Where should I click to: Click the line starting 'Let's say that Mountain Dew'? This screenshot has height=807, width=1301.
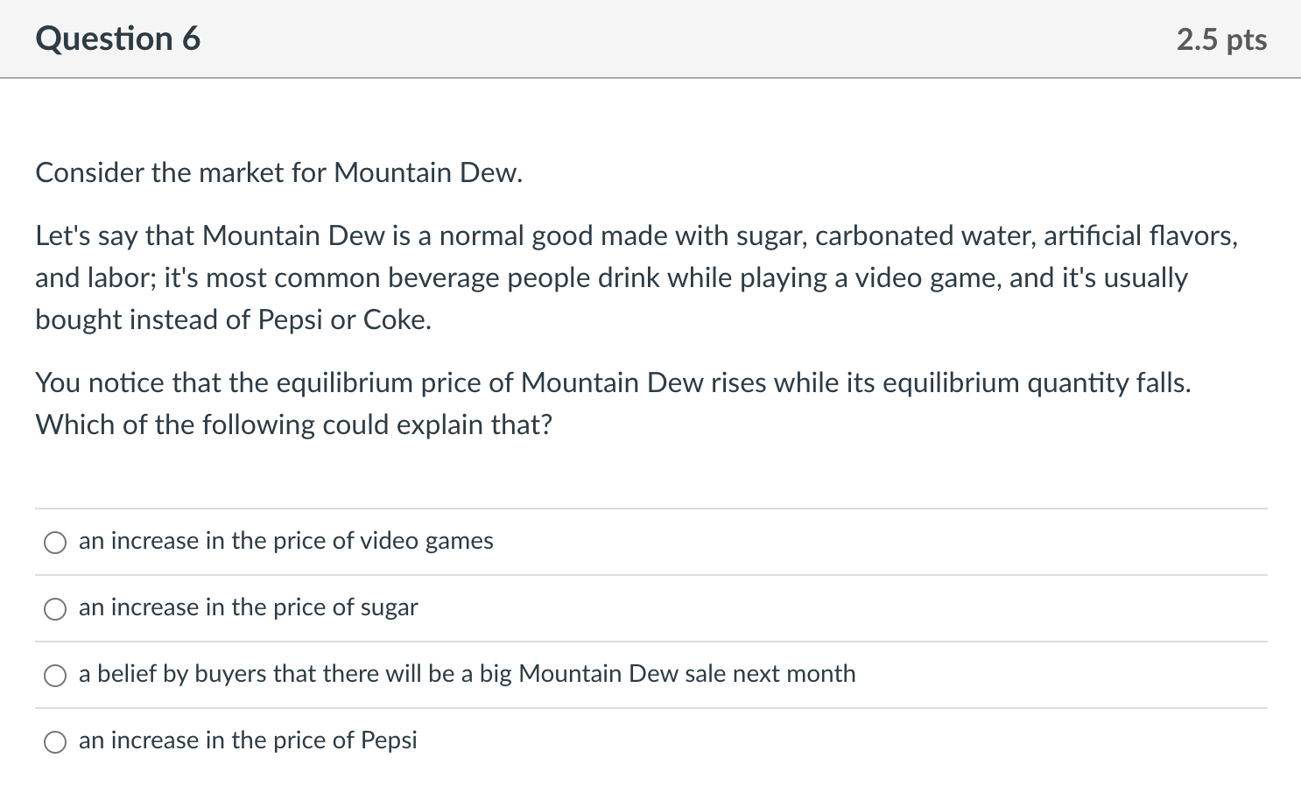(636, 235)
